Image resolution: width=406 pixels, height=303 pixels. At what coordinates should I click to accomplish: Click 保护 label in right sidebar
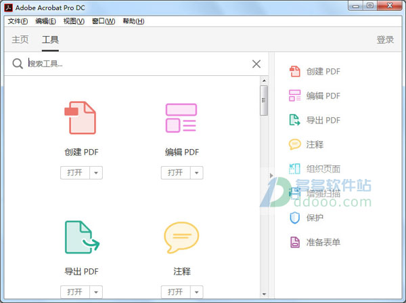tap(315, 218)
